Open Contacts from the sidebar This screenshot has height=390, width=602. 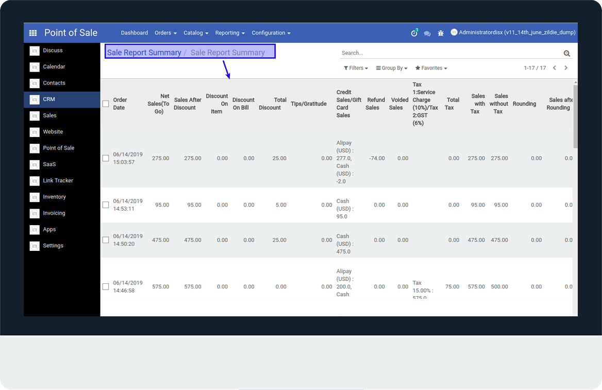[54, 83]
